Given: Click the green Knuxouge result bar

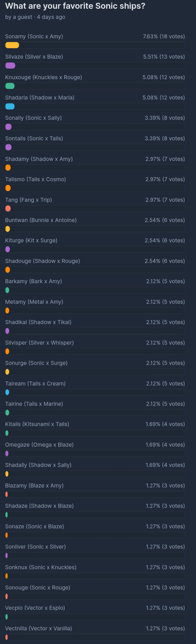Looking at the screenshot, I should point(10,86).
